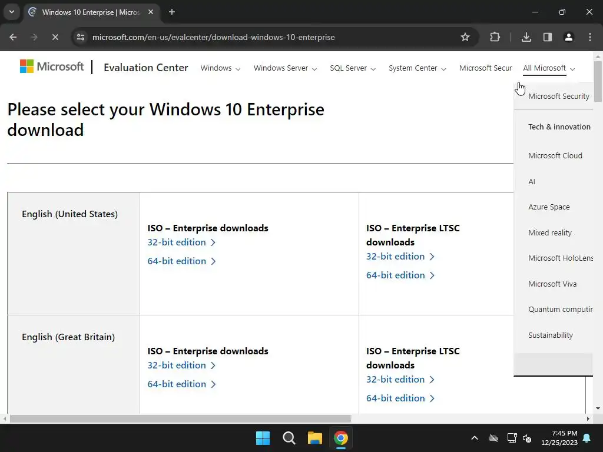This screenshot has height=452, width=603.
Task: Download Great Britain LTSC 32-bit edition
Action: (400, 380)
